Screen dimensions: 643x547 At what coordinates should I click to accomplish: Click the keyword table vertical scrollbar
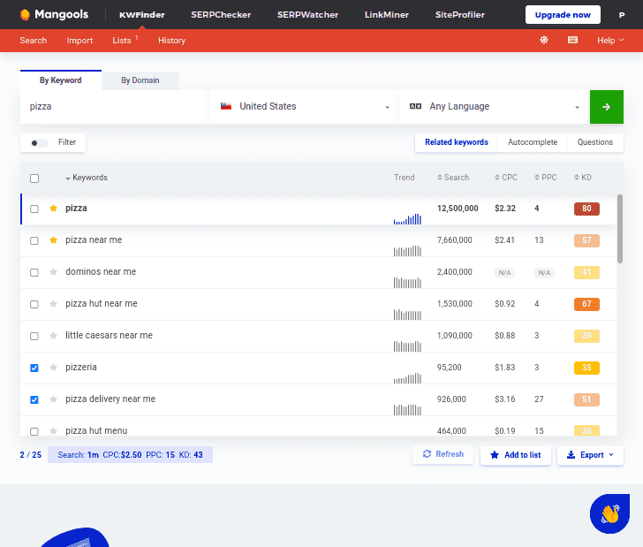point(620,229)
